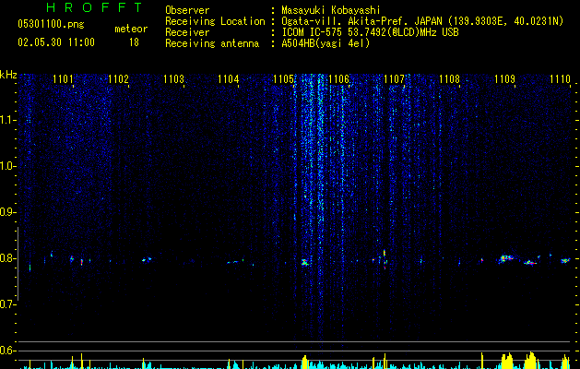Click the Receiver label
Screen dimensions: 580x369
(187, 32)
